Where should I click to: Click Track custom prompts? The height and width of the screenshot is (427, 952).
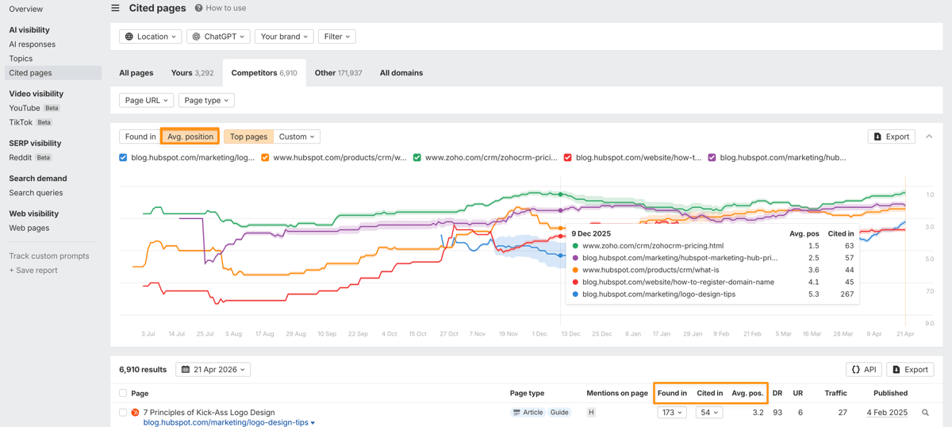coord(49,256)
